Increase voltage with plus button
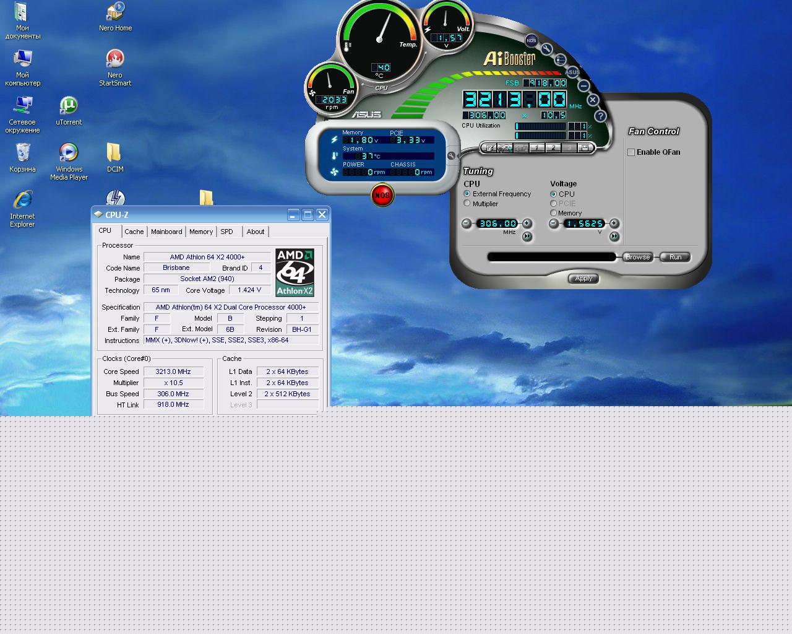This screenshot has width=792, height=634. point(614,224)
